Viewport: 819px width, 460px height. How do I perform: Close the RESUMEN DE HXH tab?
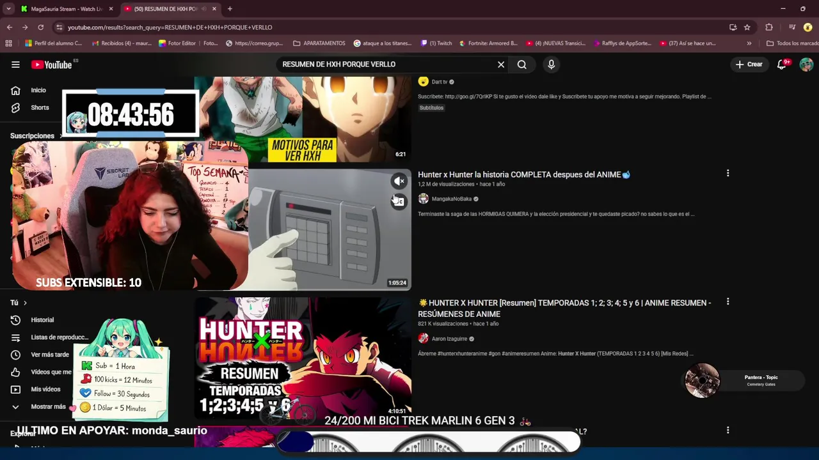coord(214,9)
